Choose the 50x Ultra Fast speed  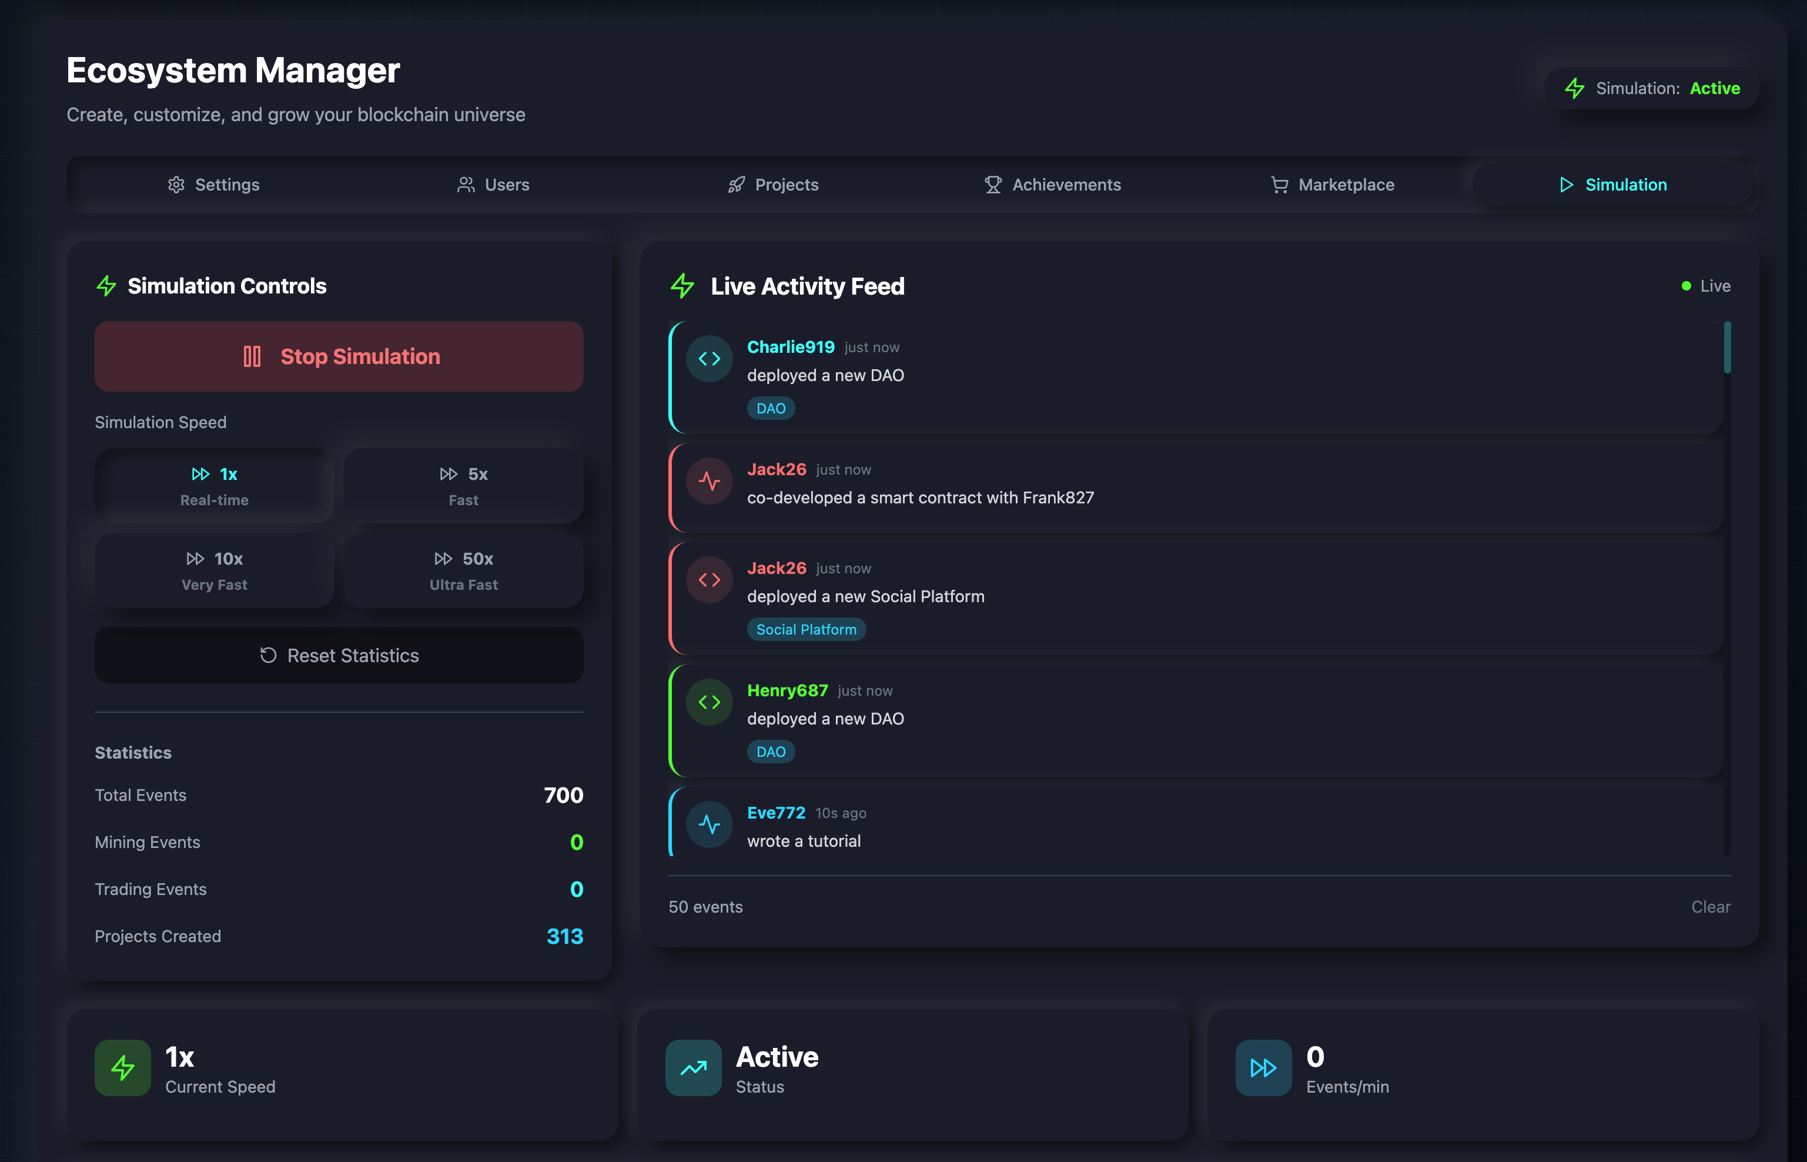pos(463,570)
